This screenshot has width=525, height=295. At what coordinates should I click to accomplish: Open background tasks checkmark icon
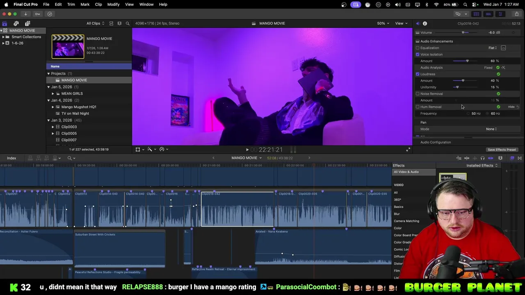[x=50, y=14]
